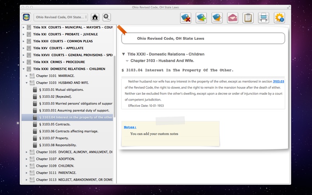The width and height of the screenshot is (312, 195).
Task: Click the fullscreen toggle in title bar
Action: [x=288, y=7]
